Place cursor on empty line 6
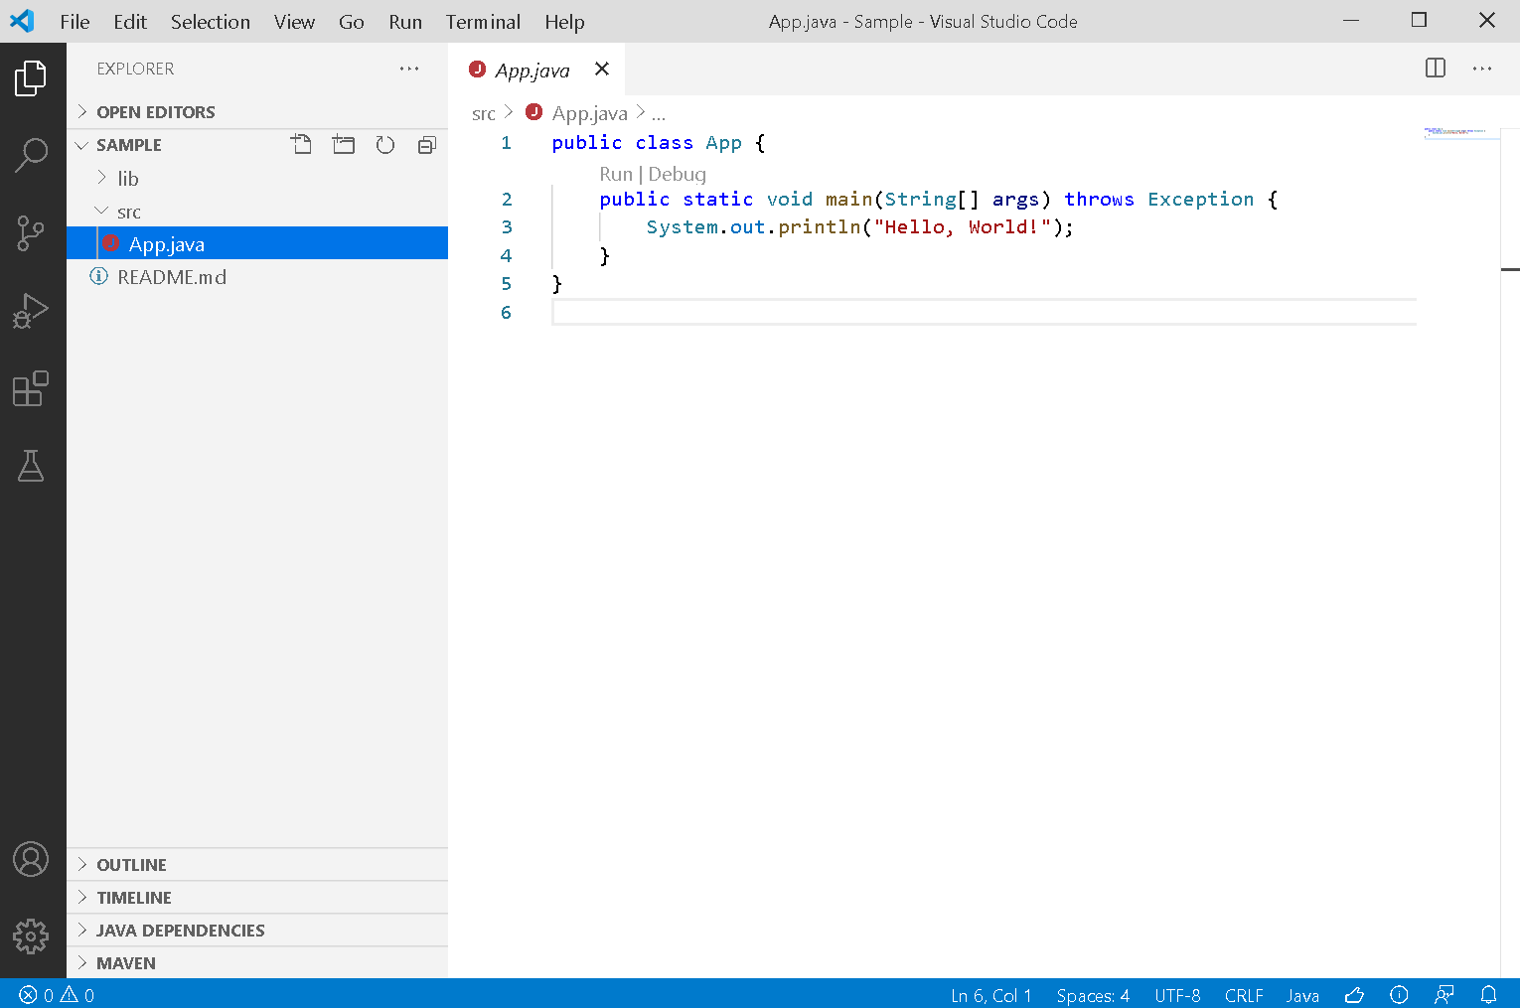The image size is (1520, 1008). [x=984, y=312]
